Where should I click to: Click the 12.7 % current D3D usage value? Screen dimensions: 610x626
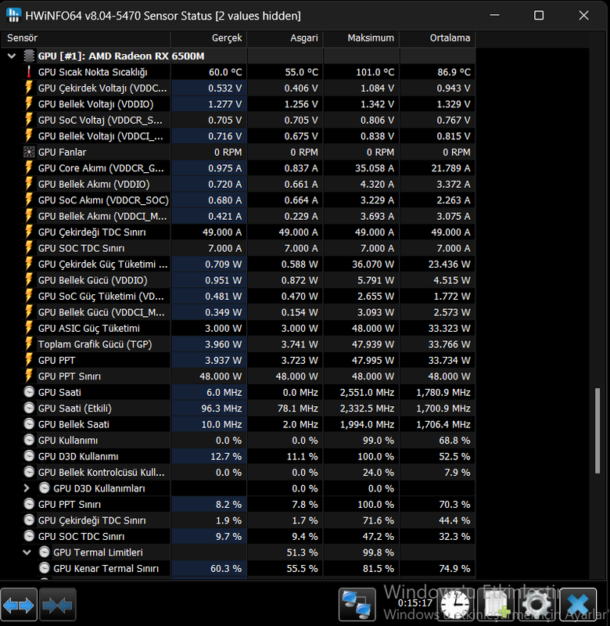226,456
